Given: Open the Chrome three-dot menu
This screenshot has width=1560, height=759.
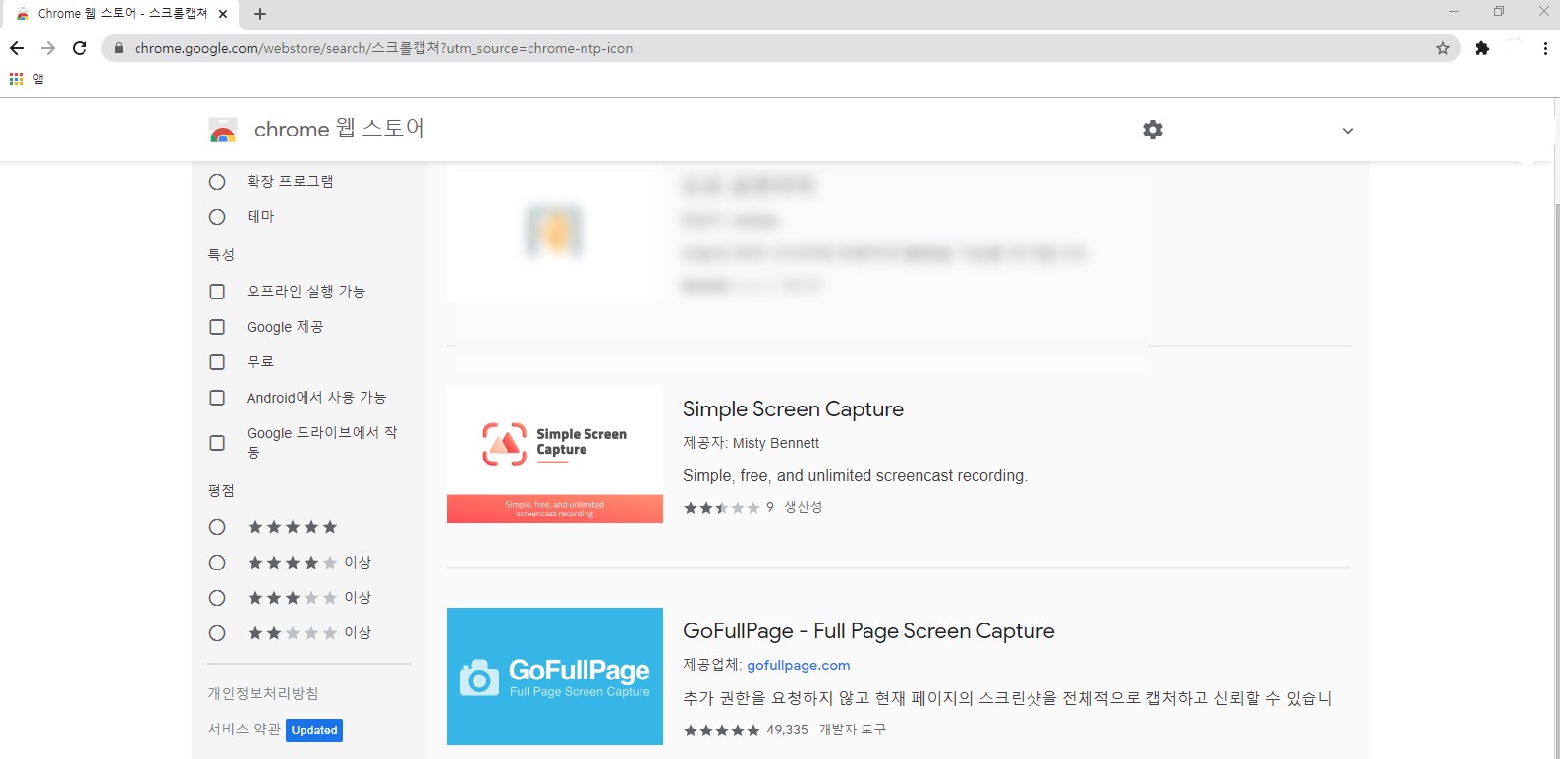Looking at the screenshot, I should (x=1545, y=48).
